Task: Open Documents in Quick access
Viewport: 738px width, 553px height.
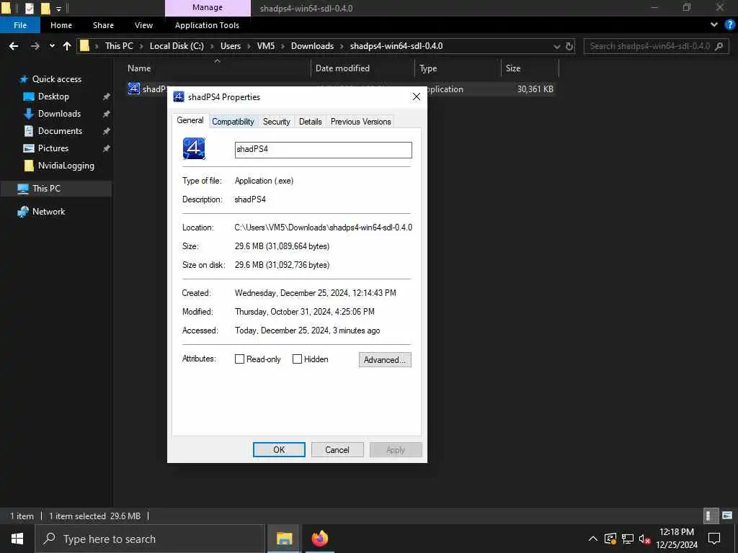Action: (60, 131)
